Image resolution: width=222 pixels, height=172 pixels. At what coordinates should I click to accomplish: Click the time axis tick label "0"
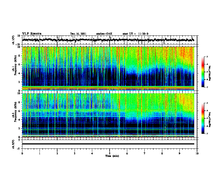[x=22, y=153]
